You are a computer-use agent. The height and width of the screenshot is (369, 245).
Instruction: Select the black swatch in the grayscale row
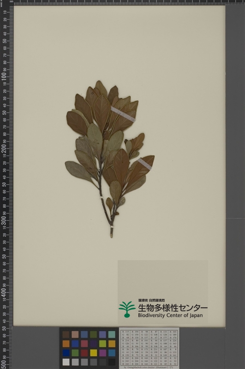tap(112, 362)
